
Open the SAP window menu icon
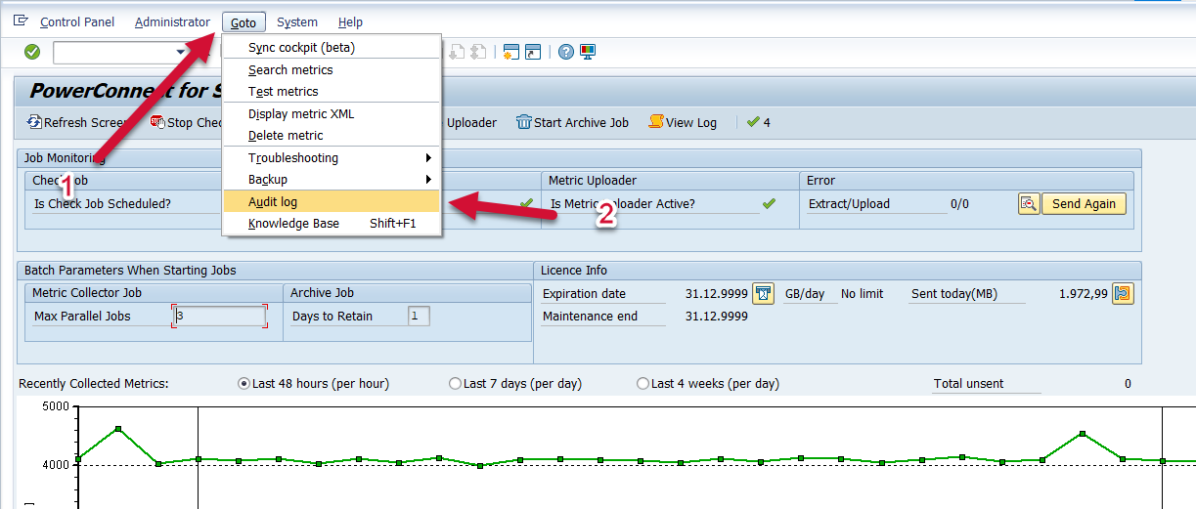point(21,21)
